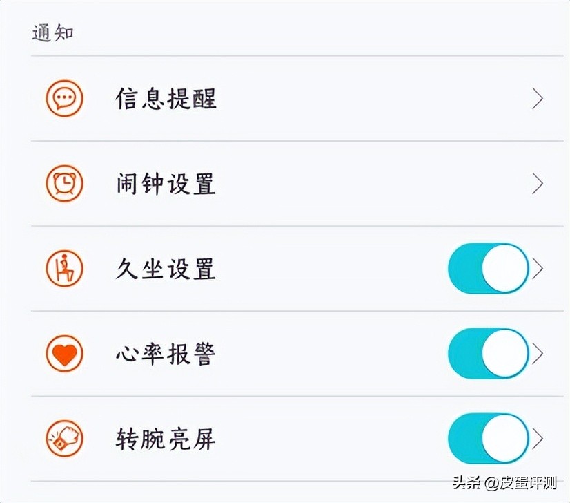Screen dimensions: 570x503
Task: Click the 转腕亮屏 label text
Action: tap(166, 438)
